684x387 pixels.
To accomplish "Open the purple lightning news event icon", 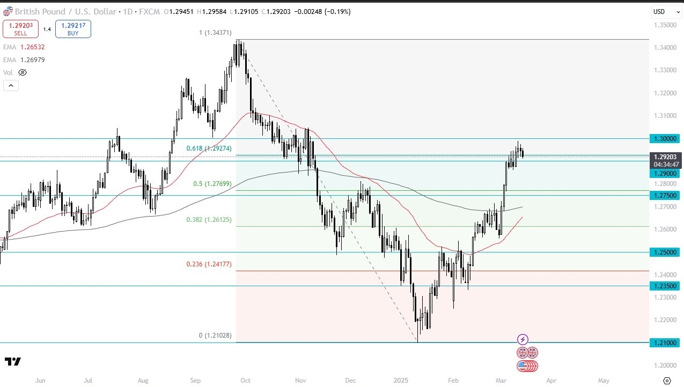I will click(x=523, y=339).
